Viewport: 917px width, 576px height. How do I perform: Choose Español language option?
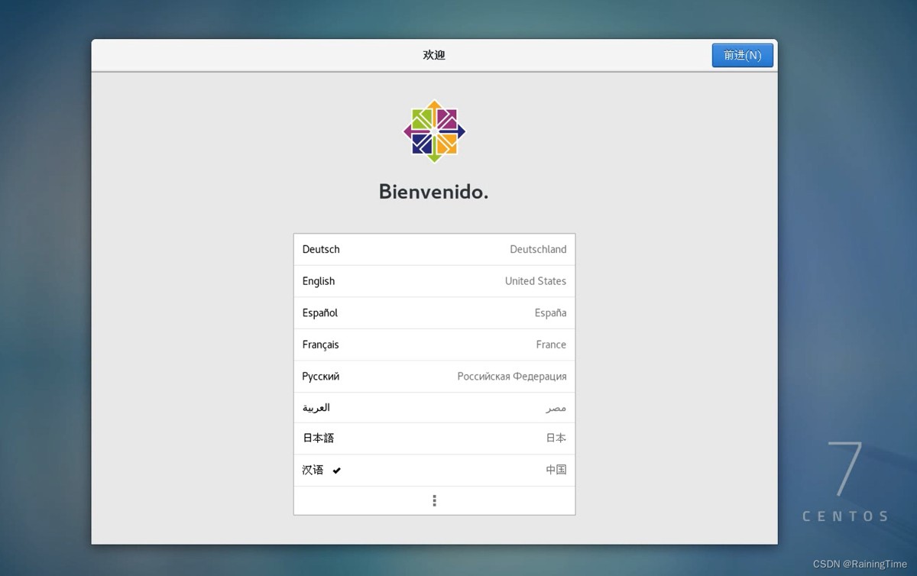[434, 313]
